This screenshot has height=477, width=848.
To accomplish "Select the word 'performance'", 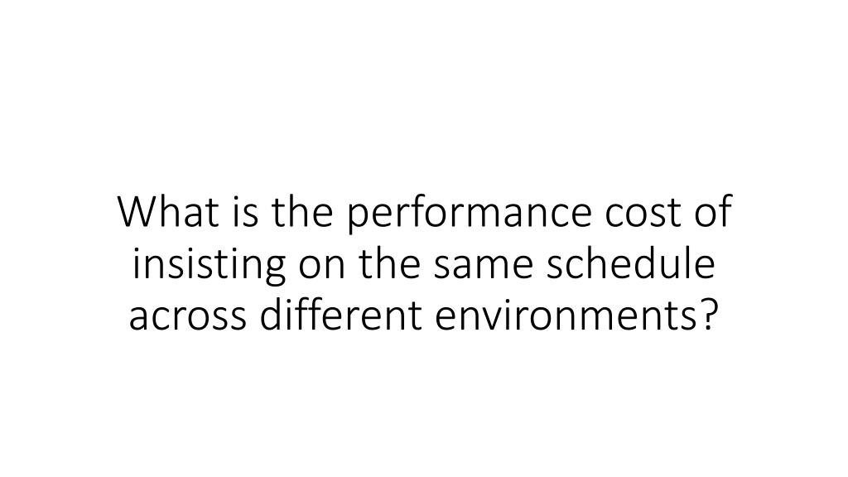I will [x=469, y=214].
